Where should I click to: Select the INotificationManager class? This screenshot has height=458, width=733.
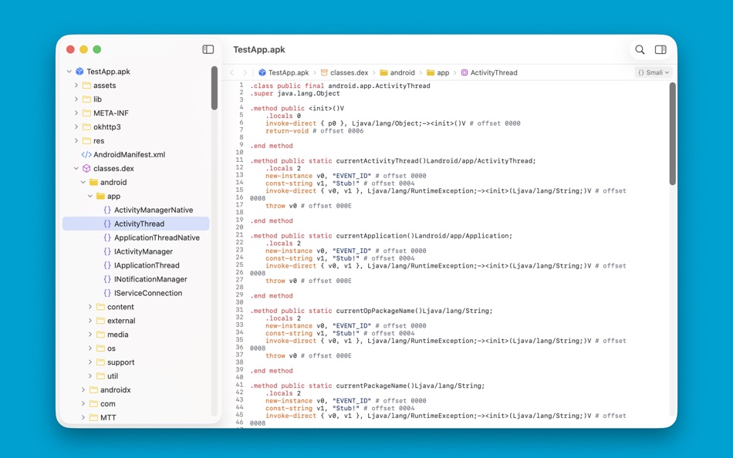click(x=150, y=279)
